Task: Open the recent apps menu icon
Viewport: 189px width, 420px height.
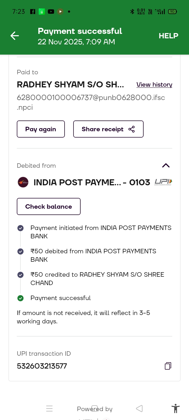Action: click(x=49, y=408)
